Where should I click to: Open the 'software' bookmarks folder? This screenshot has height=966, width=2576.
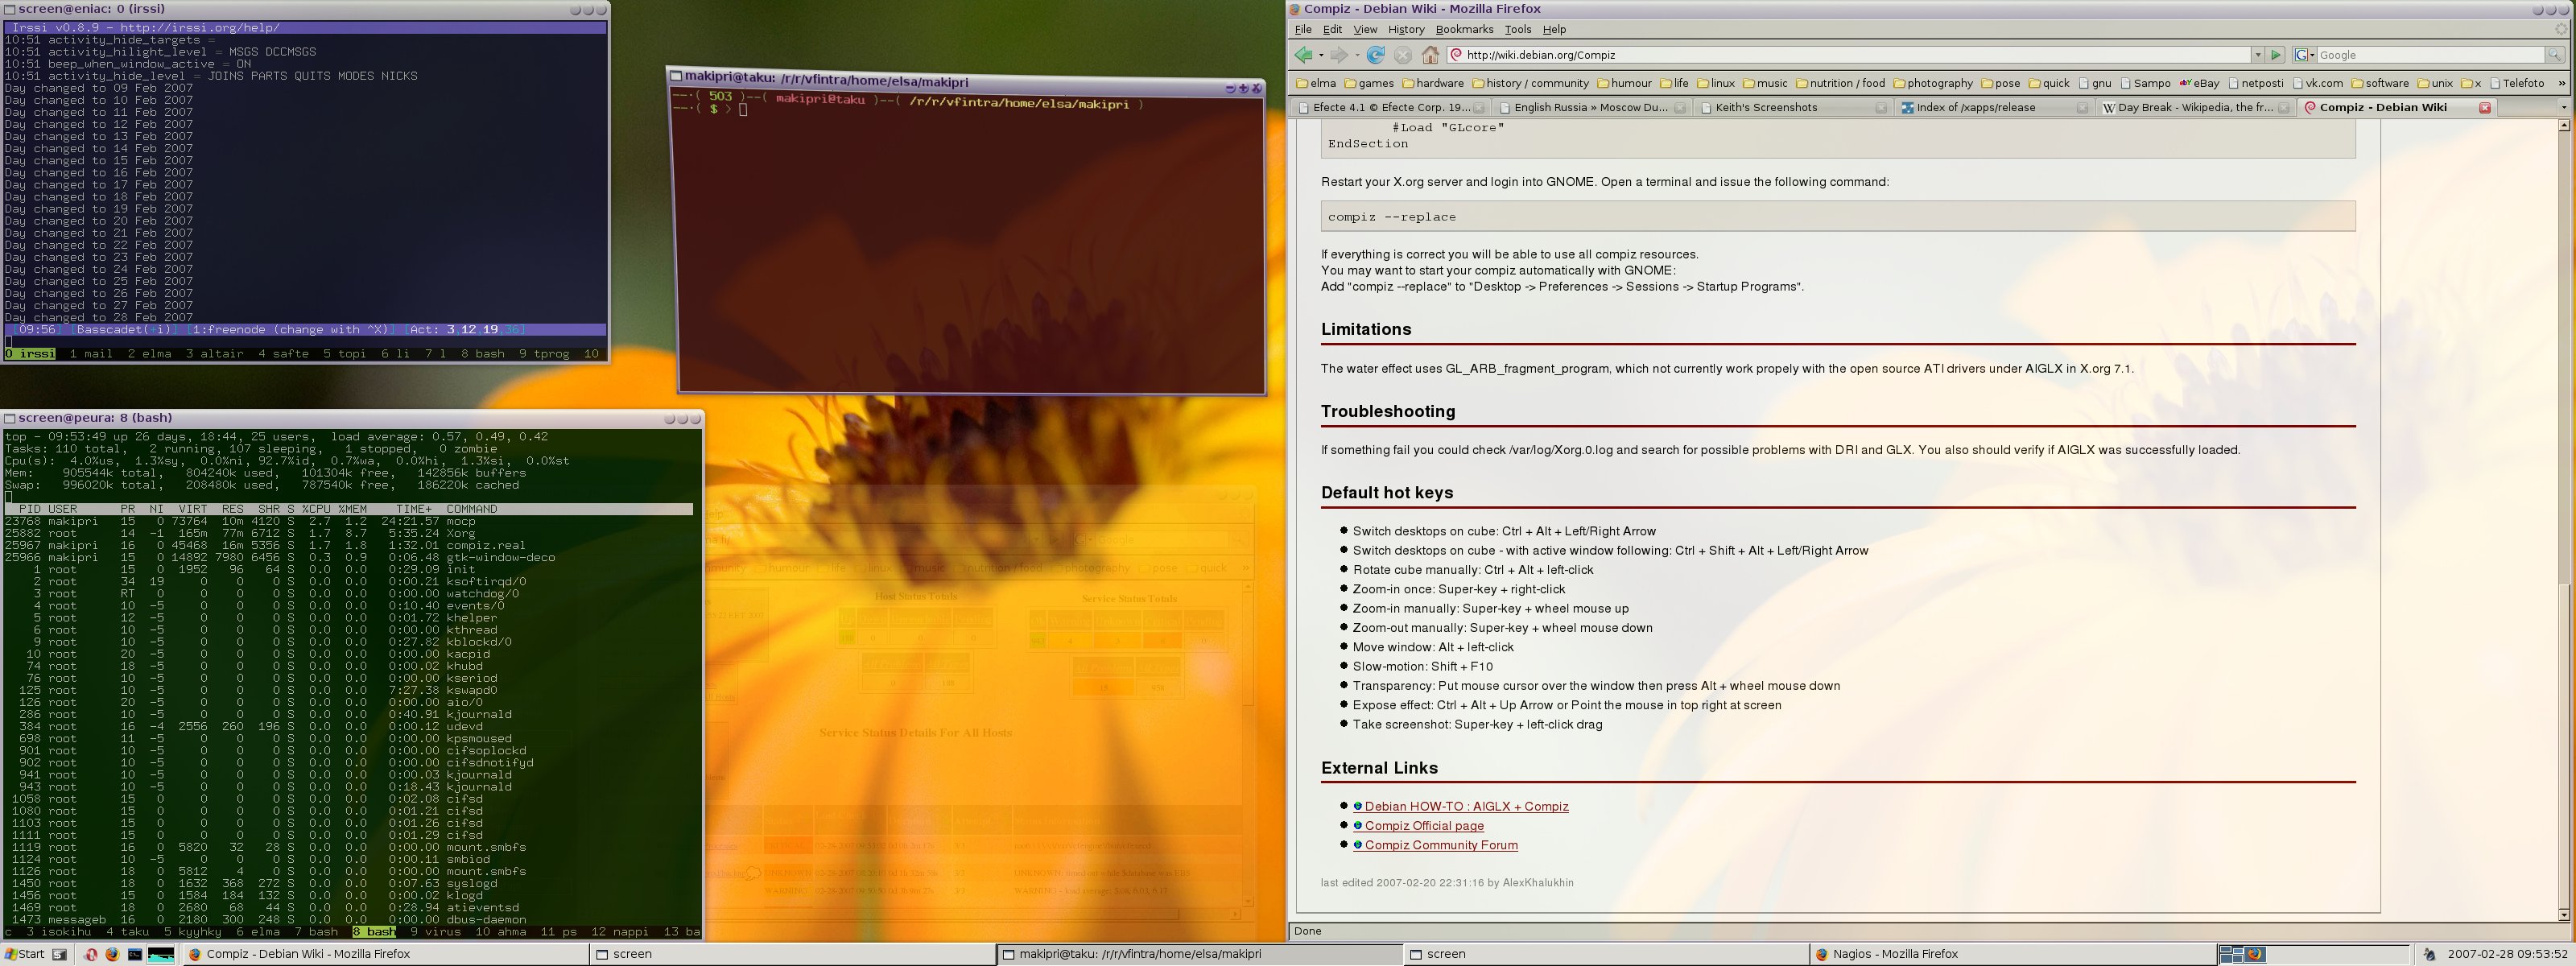tap(2380, 83)
